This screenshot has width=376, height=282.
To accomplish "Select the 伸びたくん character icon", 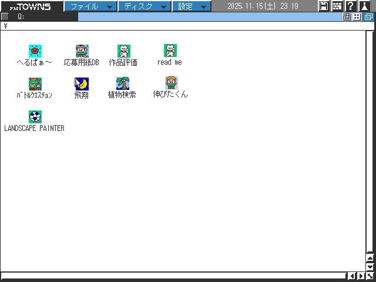I will click(x=171, y=83).
